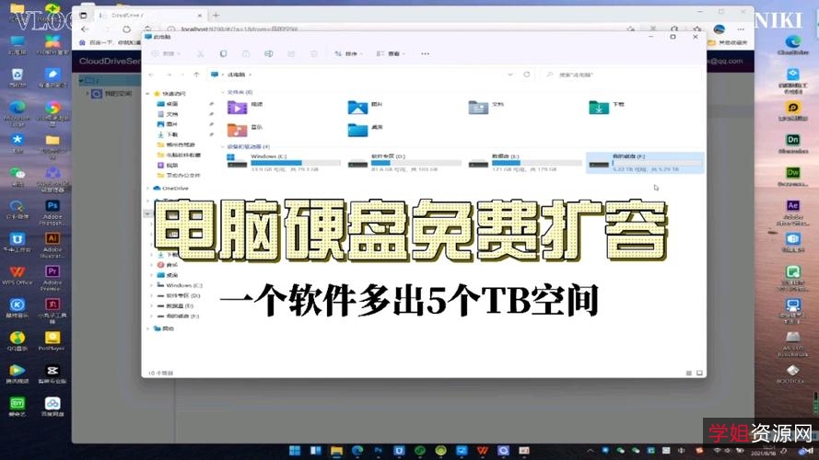Click the Cut scissors icon in Explorer toolbar
Image resolution: width=819 pixels, height=460 pixels.
[201, 53]
